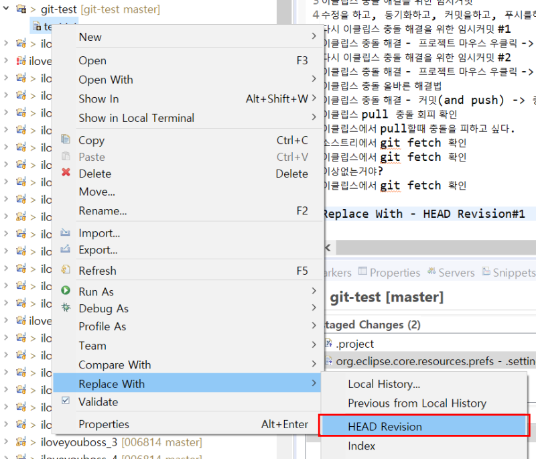Open the Replace With submenu arrow
The width and height of the screenshot is (536, 459).
pos(312,383)
